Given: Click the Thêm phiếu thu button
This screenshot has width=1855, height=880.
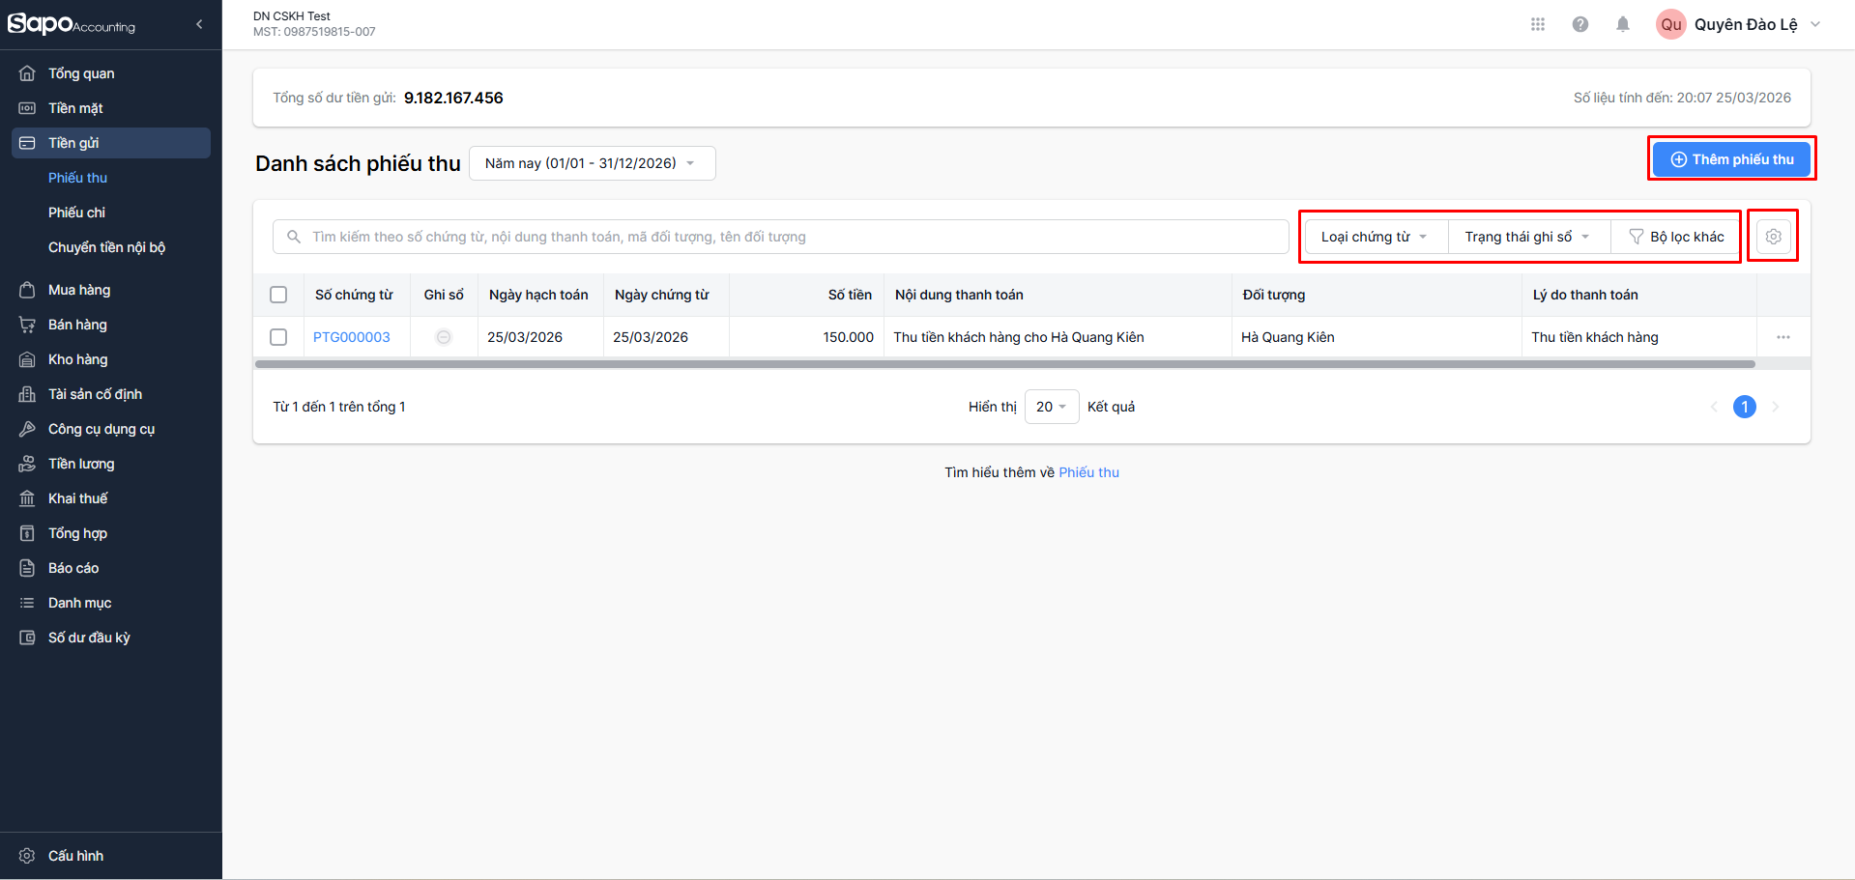Looking at the screenshot, I should 1731,159.
